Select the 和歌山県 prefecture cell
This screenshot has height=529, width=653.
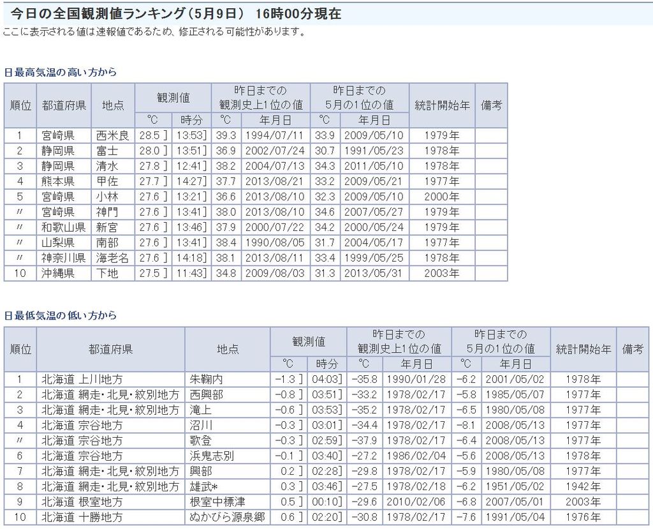64,227
